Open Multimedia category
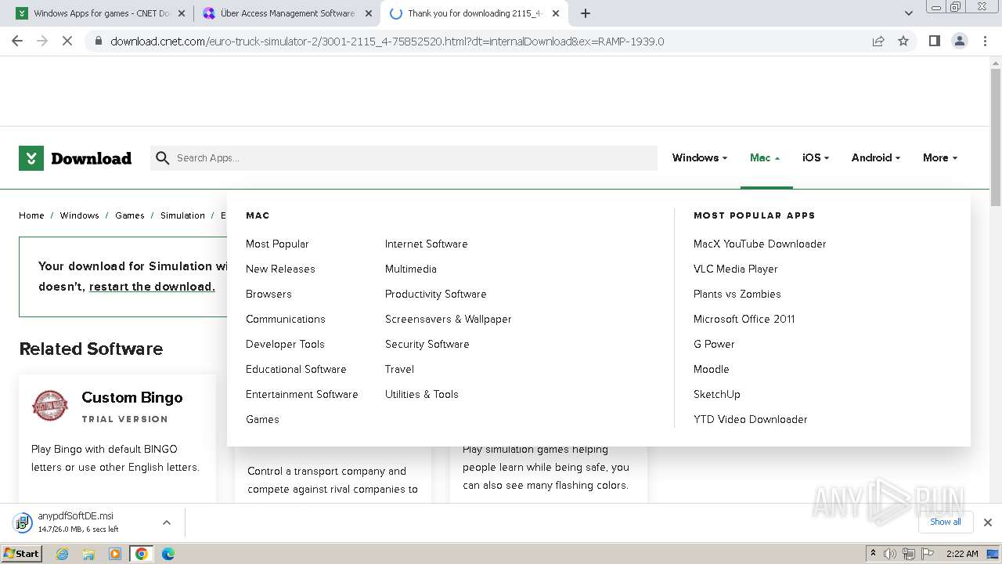1002x564 pixels. [x=411, y=269]
